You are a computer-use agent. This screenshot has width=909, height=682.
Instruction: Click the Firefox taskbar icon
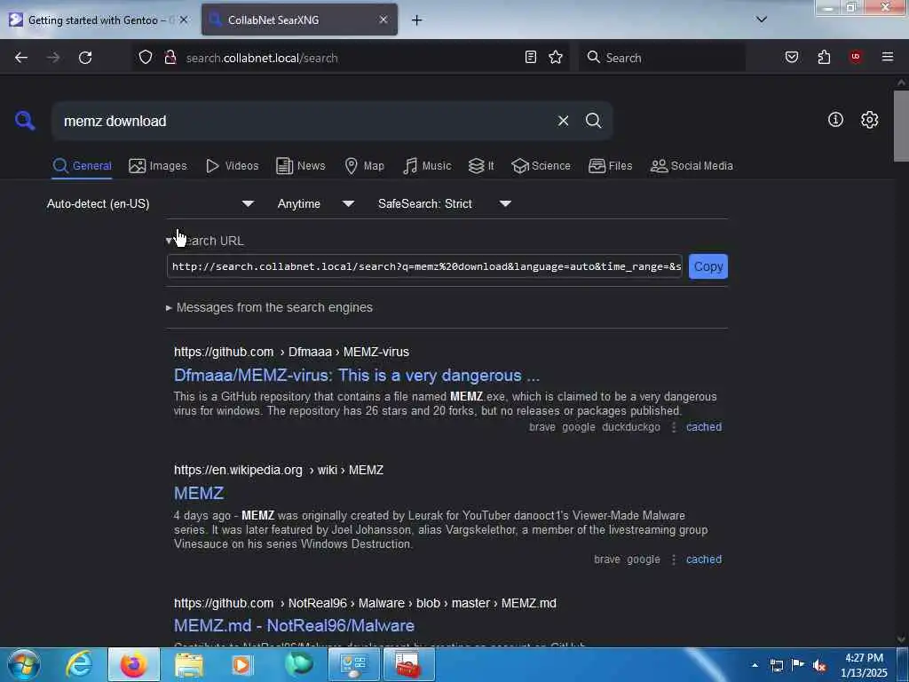click(x=133, y=664)
